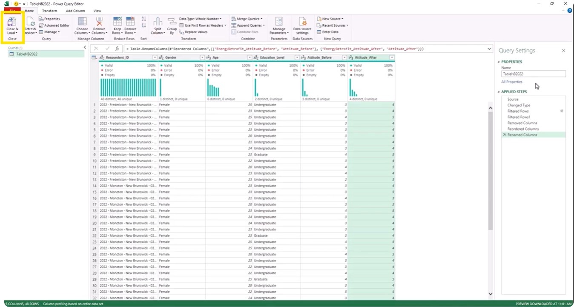
Task: Confirm formula with checkmark icon
Action: point(107,49)
